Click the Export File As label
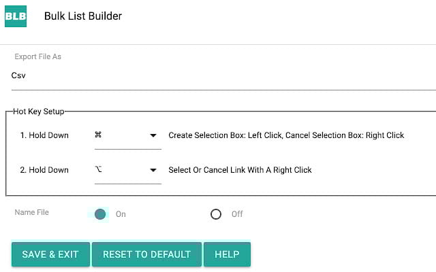Viewport: 436px width, 272px height. tap(38, 56)
